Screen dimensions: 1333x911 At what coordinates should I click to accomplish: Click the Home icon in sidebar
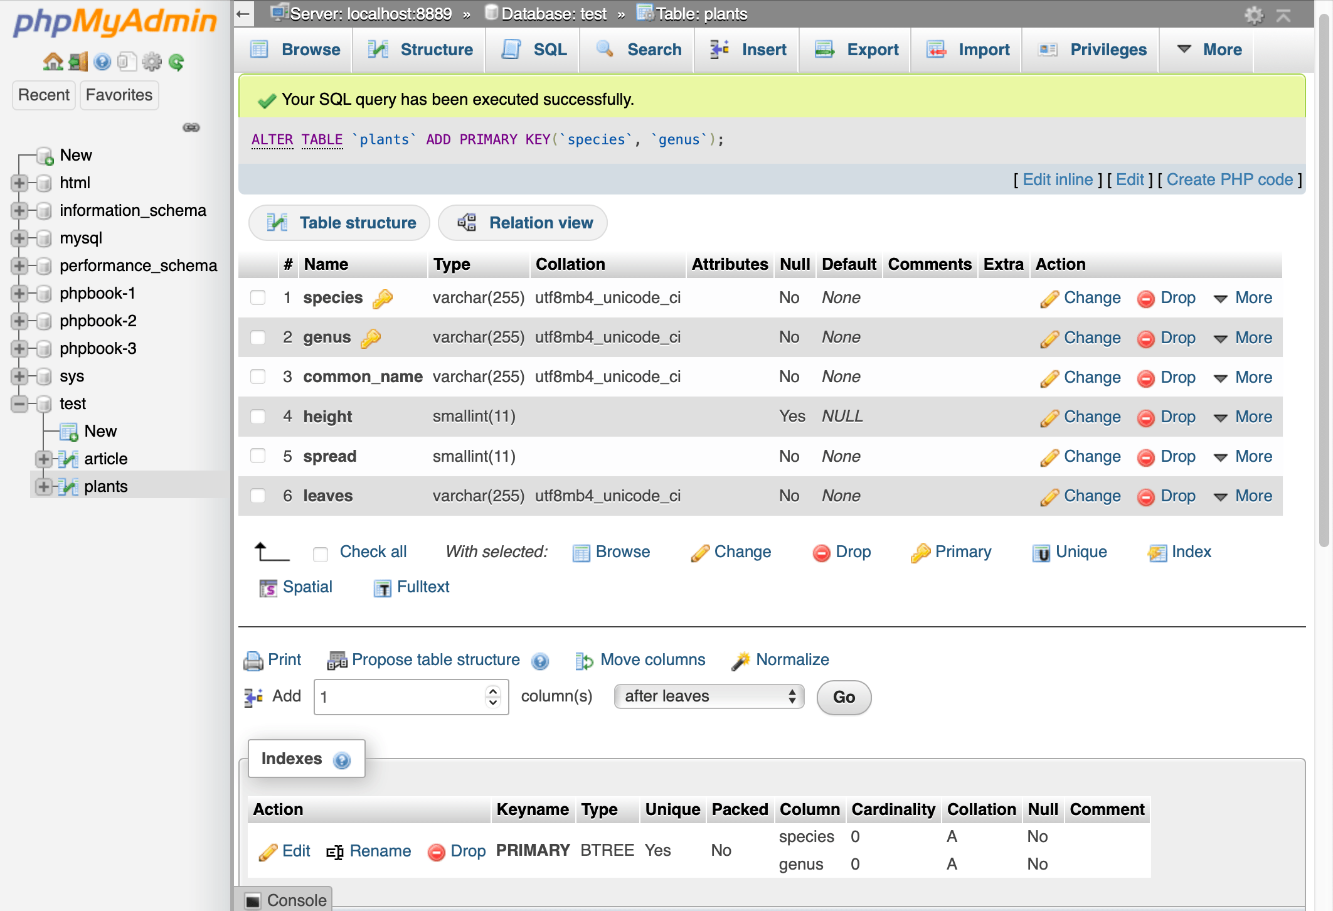pyautogui.click(x=53, y=61)
